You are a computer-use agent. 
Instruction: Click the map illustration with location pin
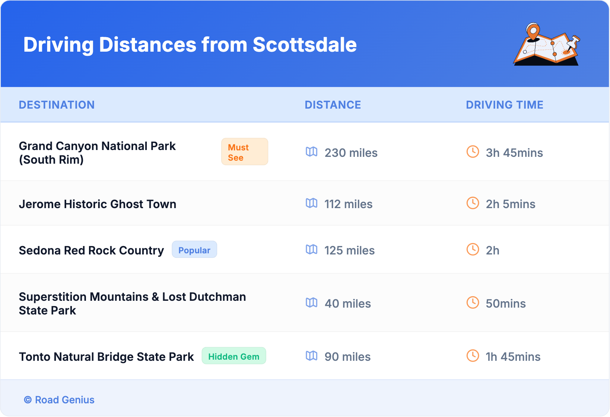pyautogui.click(x=546, y=45)
